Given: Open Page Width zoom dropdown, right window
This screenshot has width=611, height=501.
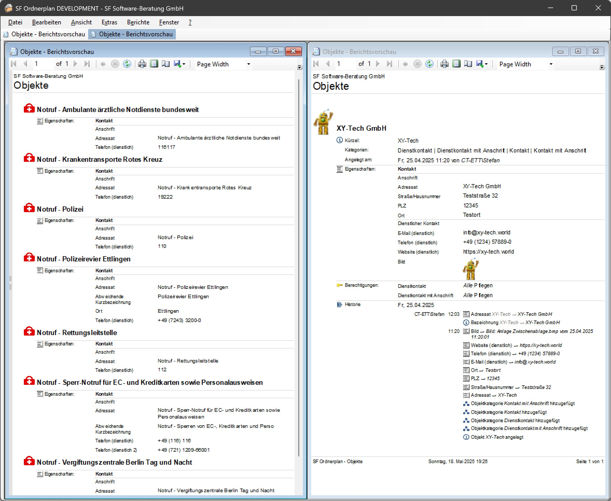Looking at the screenshot, I should pyautogui.click(x=551, y=64).
